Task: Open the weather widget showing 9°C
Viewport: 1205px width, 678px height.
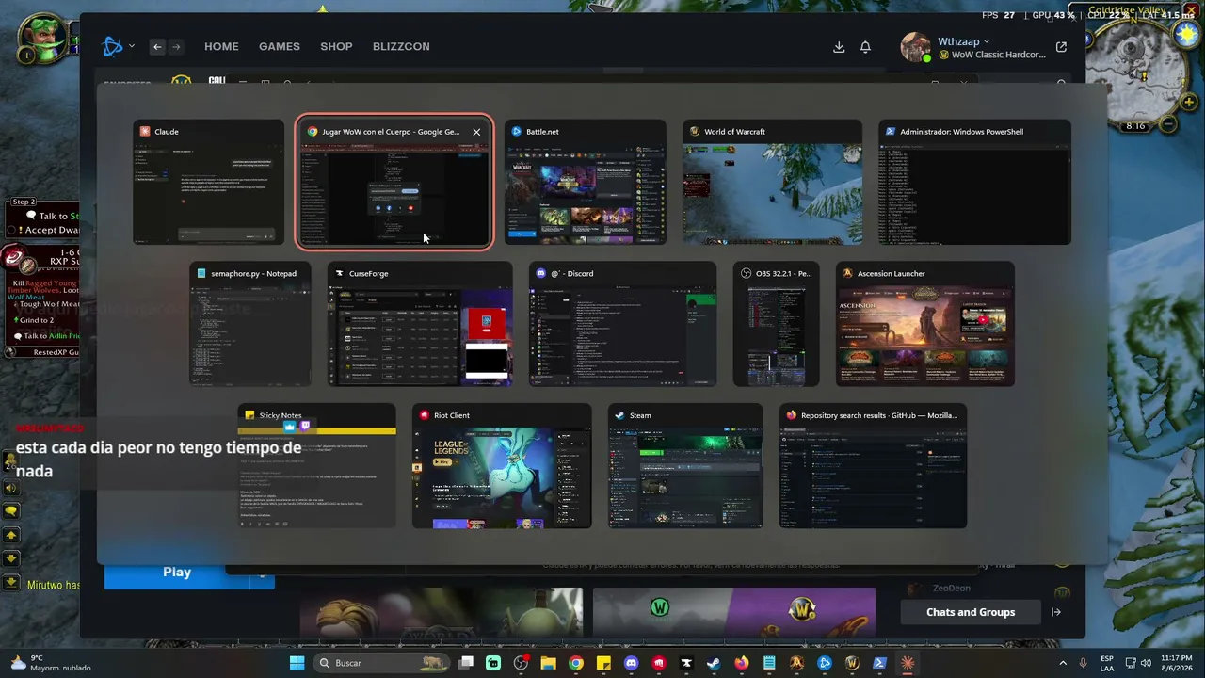Action: point(51,663)
